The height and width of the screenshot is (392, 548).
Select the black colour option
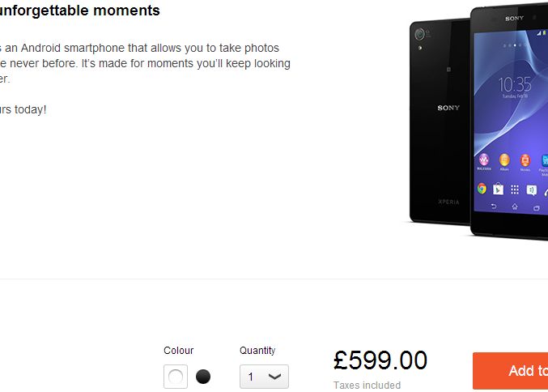pyautogui.click(x=203, y=377)
